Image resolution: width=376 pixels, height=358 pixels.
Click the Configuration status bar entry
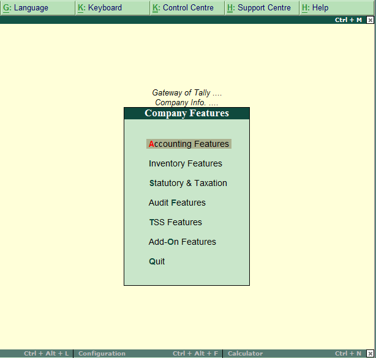click(x=102, y=354)
